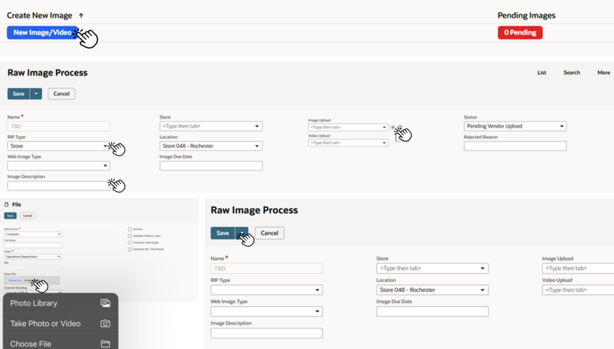Toggle Generate URL Time Stamp checkbox
Screen dimensions: 614x349
click(130, 249)
